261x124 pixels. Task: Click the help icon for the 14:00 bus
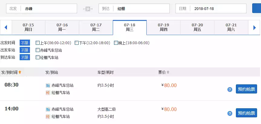coord(230,113)
